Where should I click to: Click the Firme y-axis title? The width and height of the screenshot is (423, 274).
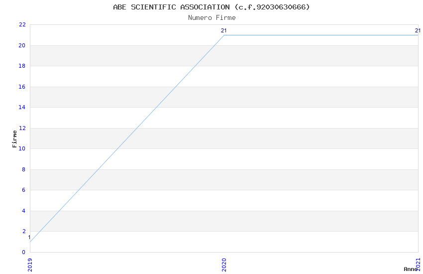[x=14, y=139]
